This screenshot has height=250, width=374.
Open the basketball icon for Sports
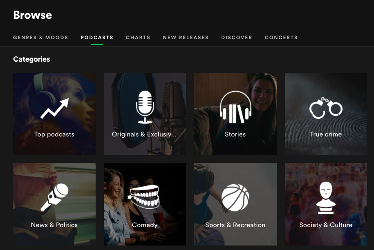(x=235, y=198)
